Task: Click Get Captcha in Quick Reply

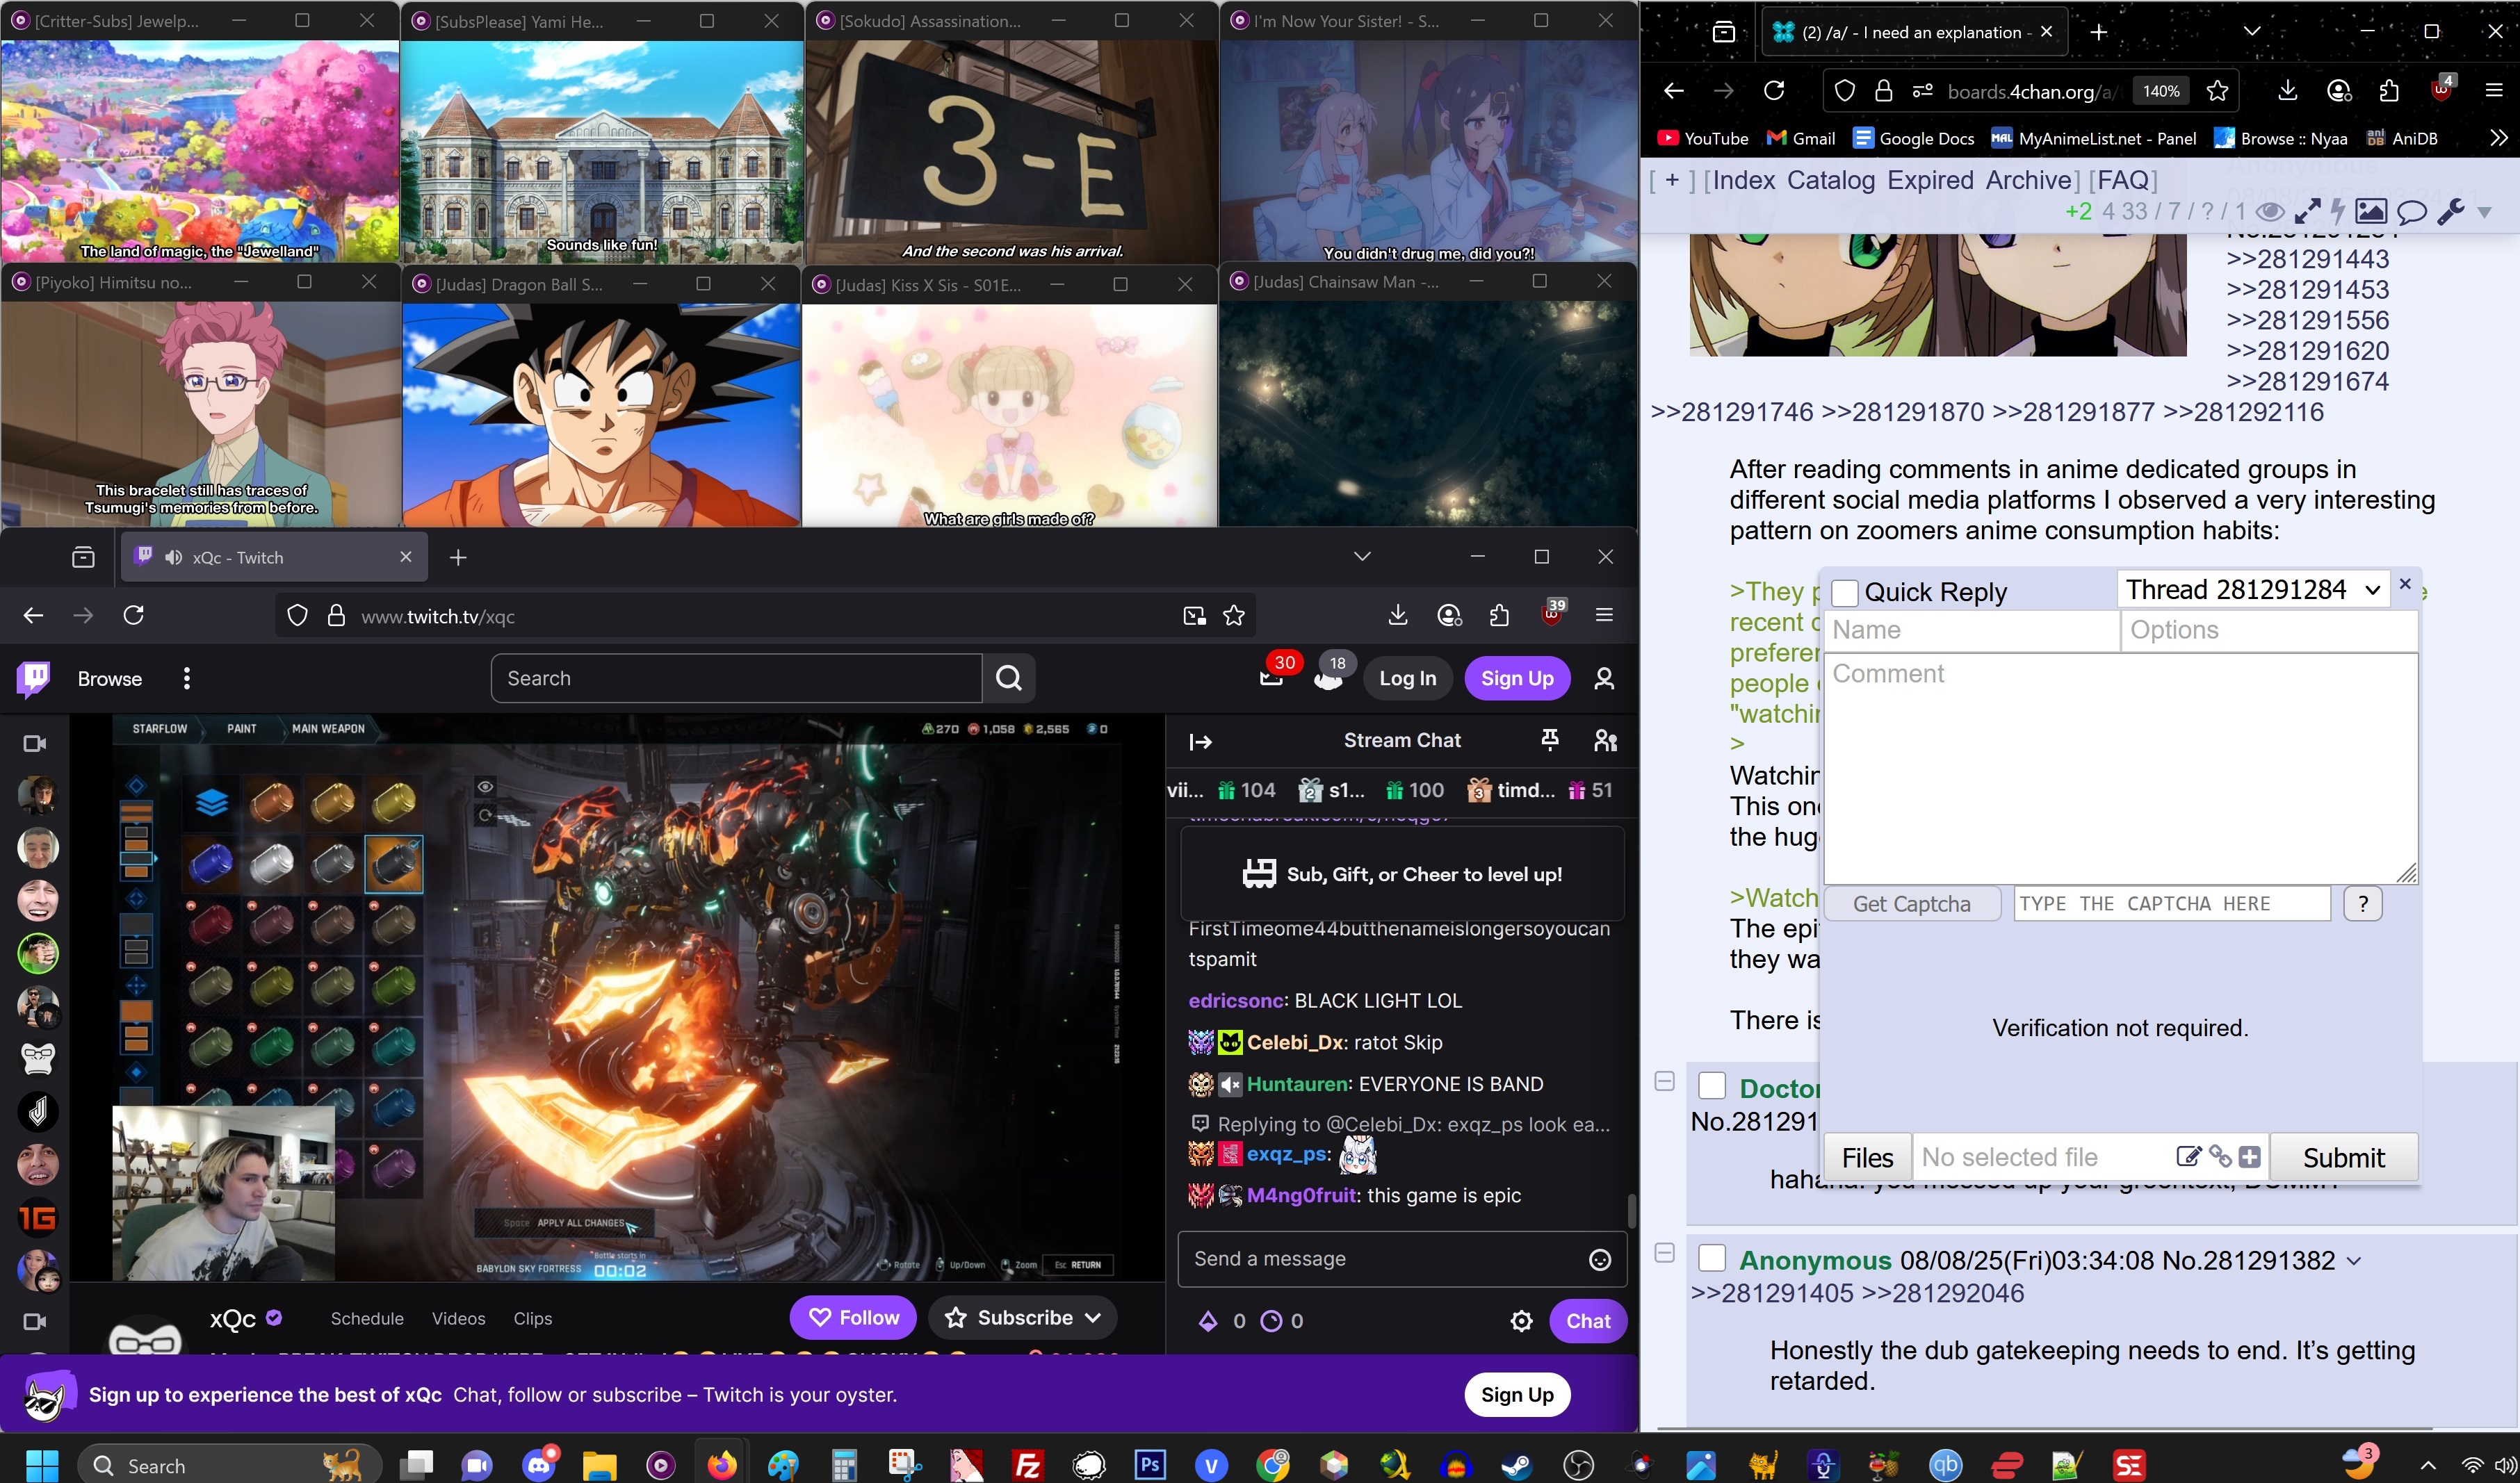Action: (1911, 904)
